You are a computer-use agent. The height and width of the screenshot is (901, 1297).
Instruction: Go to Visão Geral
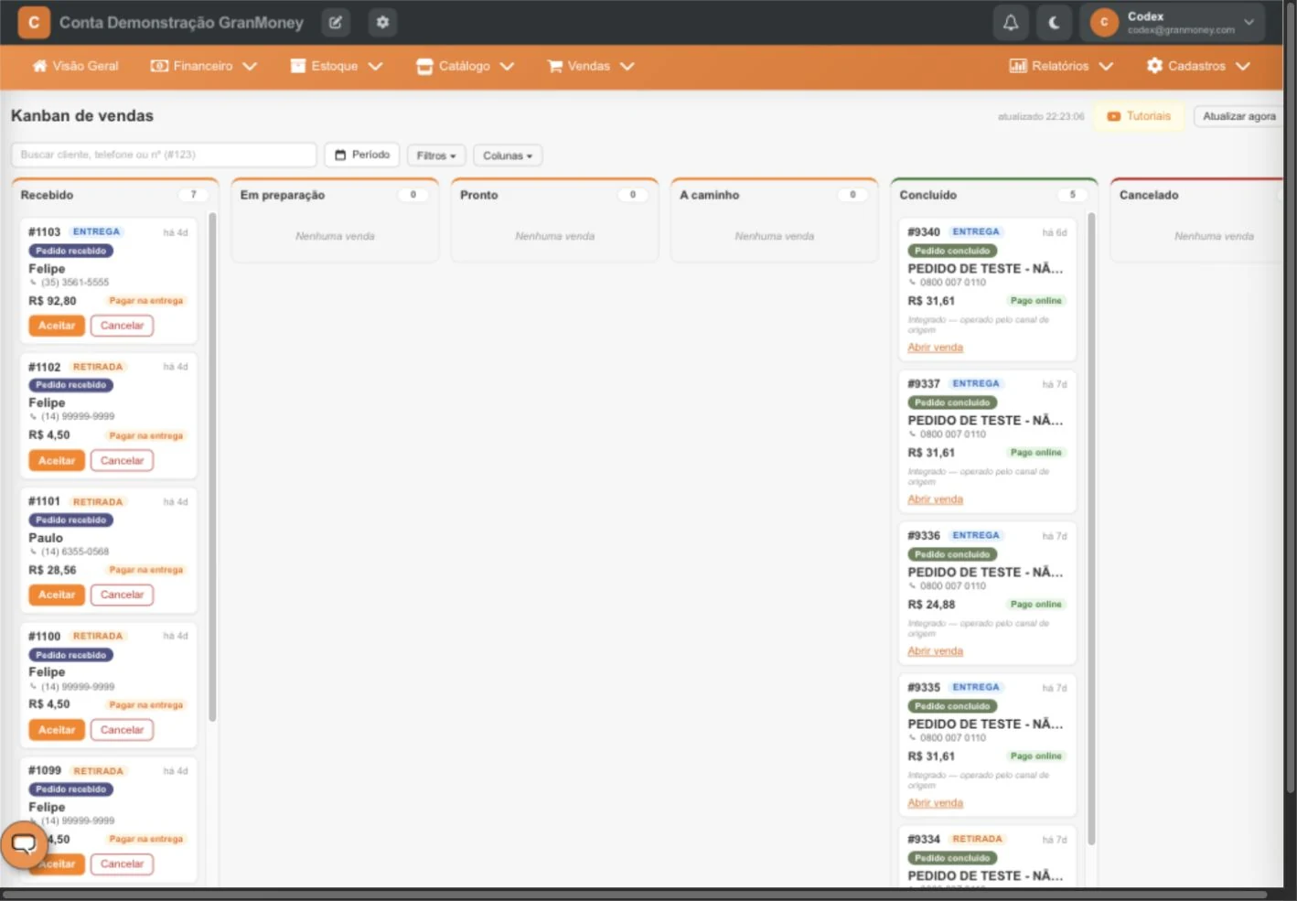(76, 66)
